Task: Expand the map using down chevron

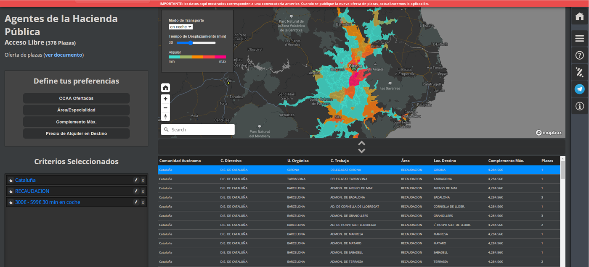Action: pos(361,151)
